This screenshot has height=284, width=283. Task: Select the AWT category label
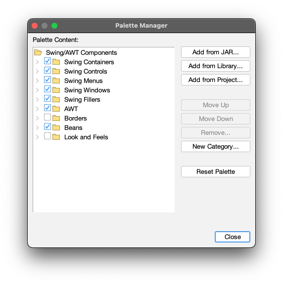71,109
